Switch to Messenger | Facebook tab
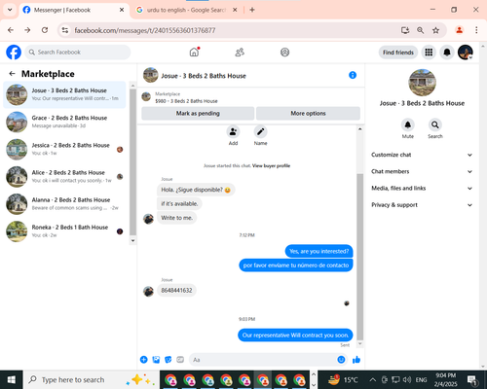Viewport: 487px width, 389px height. pyautogui.click(x=73, y=10)
